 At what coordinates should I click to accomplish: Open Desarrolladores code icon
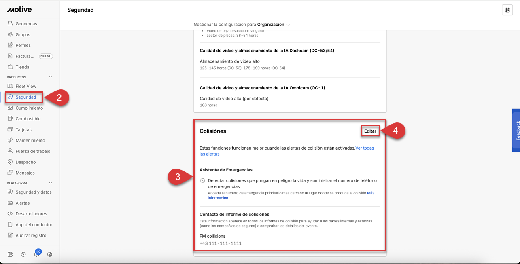(11, 214)
